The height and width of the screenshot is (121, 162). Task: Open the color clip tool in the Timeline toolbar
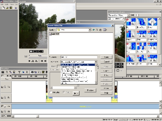23,72
